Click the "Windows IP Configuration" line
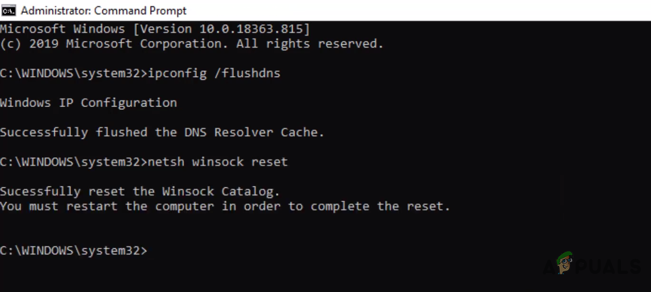The image size is (651, 292). [88, 103]
